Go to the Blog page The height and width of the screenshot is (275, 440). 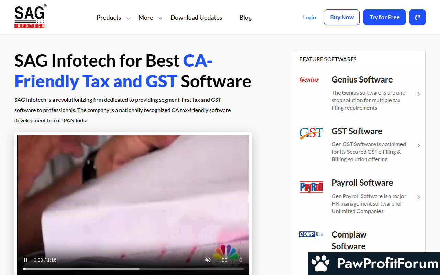coord(245,18)
